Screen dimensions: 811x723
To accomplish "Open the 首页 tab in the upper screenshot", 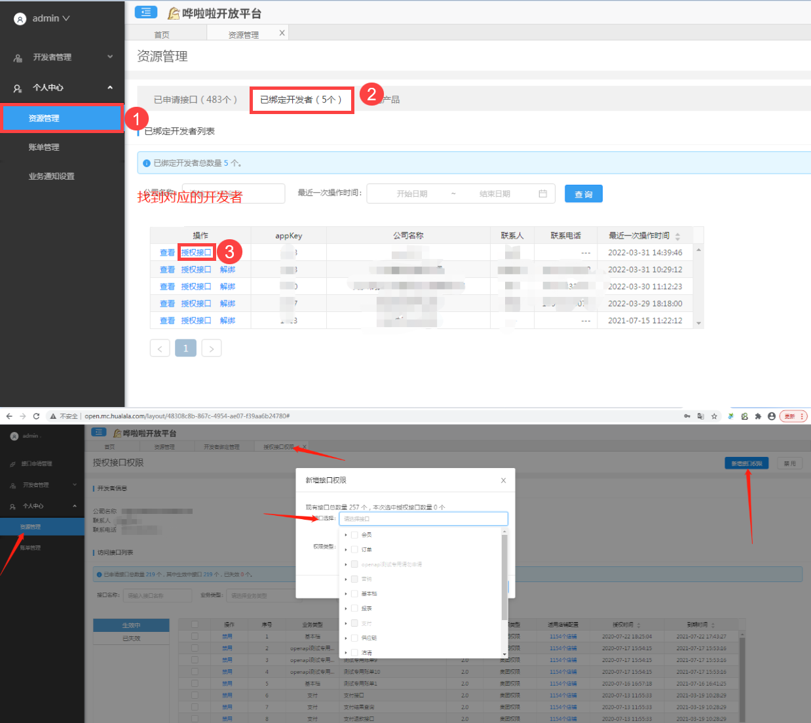I will [x=162, y=35].
